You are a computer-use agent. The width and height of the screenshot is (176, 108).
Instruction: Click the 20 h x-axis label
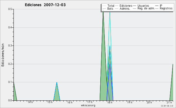pos(149,102)
